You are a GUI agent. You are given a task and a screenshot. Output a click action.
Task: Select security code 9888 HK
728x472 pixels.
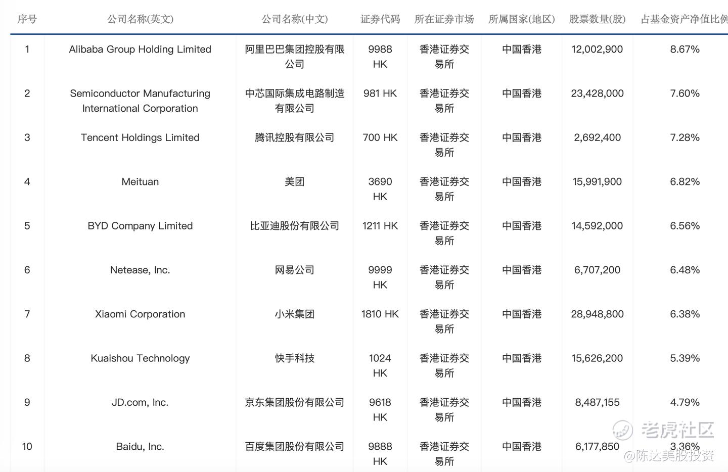[x=380, y=454]
